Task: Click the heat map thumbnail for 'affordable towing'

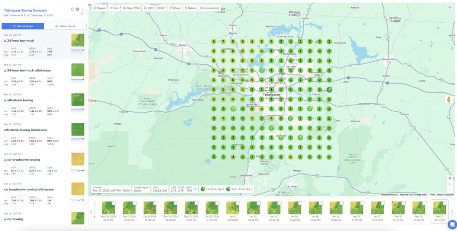Action: click(78, 100)
